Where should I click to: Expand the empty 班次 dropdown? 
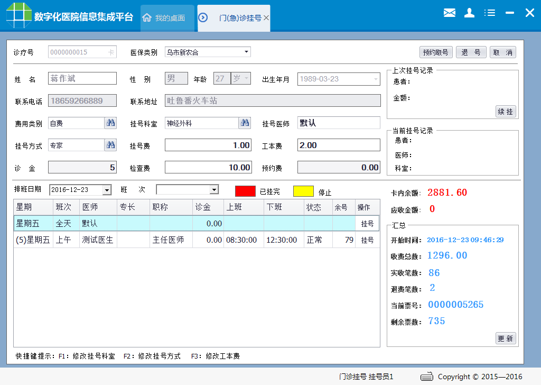[x=213, y=190]
